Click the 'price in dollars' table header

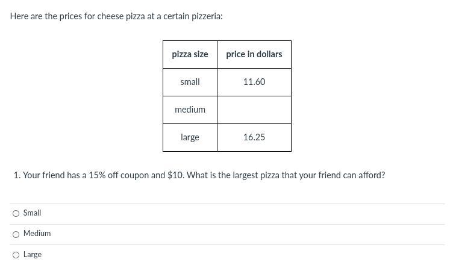(254, 54)
